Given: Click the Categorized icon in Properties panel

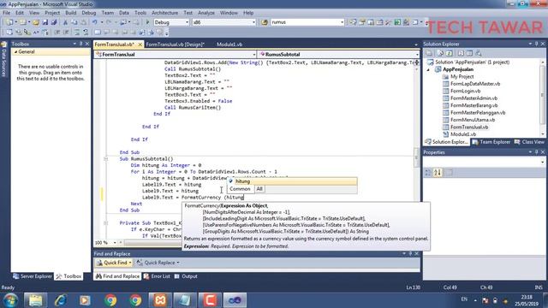Looking at the screenshot, I should pyautogui.click(x=428, y=173).
